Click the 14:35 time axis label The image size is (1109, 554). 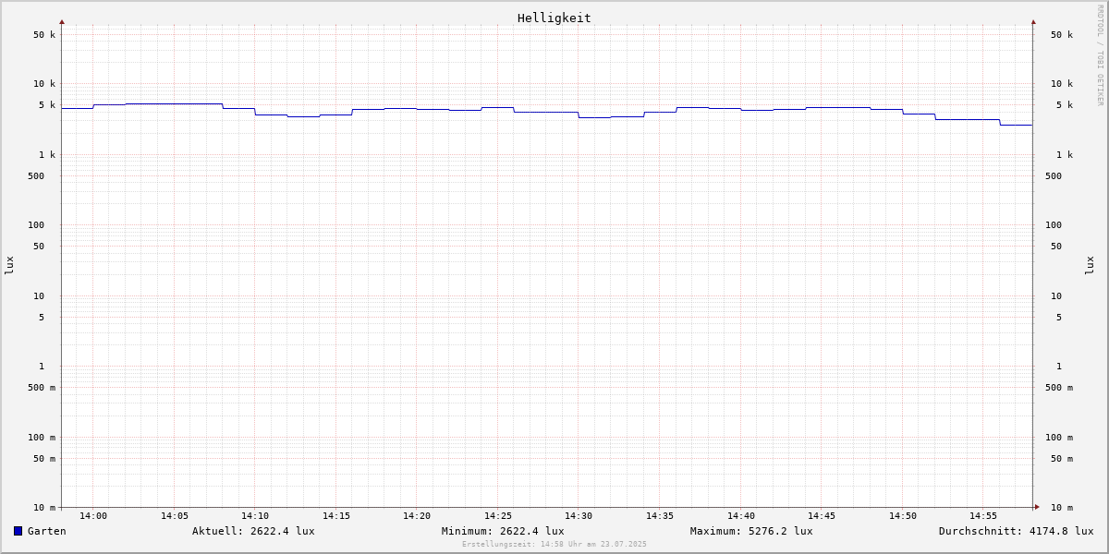pos(660,516)
